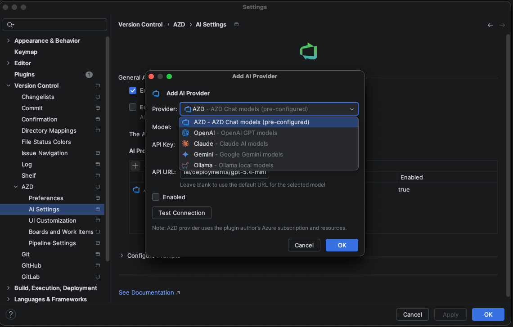The width and height of the screenshot is (513, 327).
Task: Click the settings tree vertical scrollbar
Action: (x=108, y=149)
